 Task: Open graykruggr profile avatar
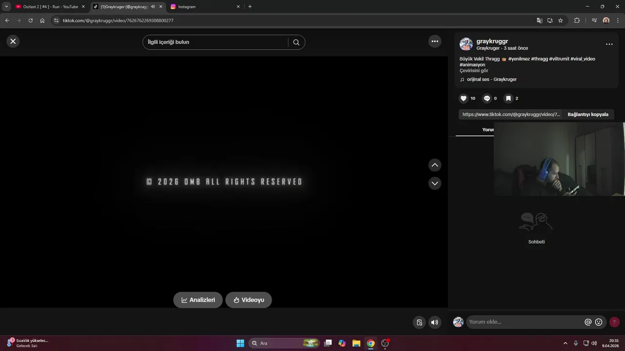[466, 44]
